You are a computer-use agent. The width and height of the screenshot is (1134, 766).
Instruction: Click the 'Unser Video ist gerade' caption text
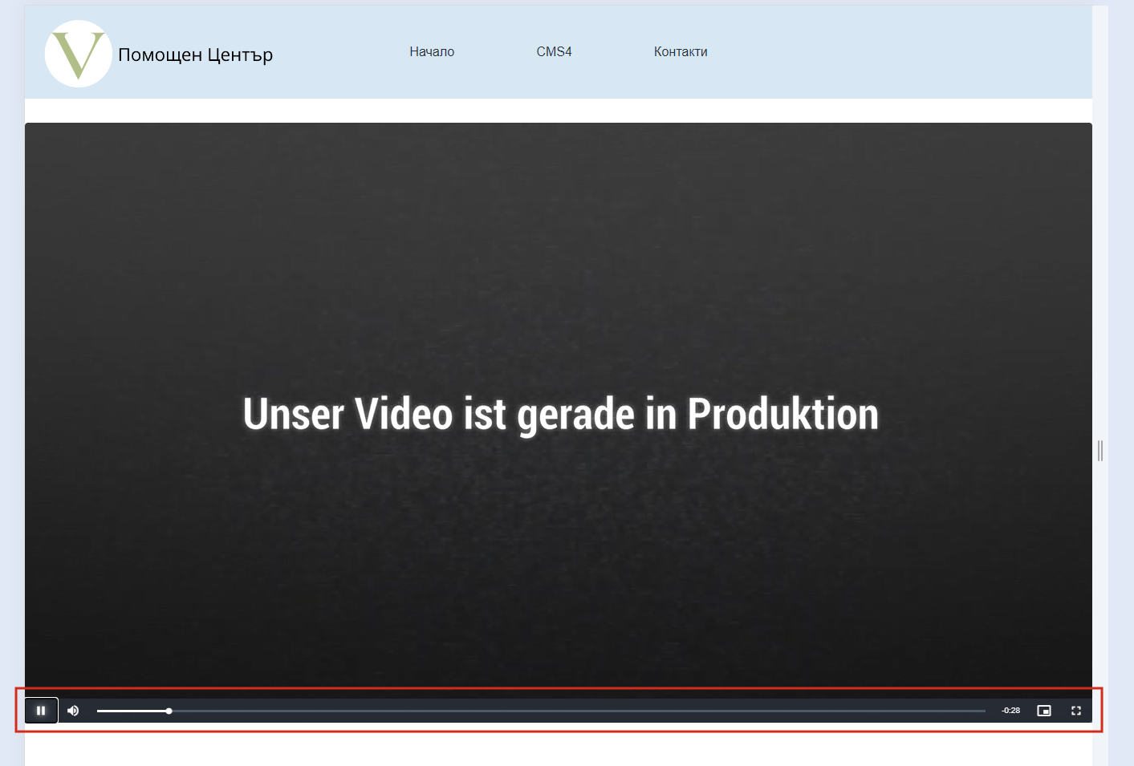pos(560,414)
